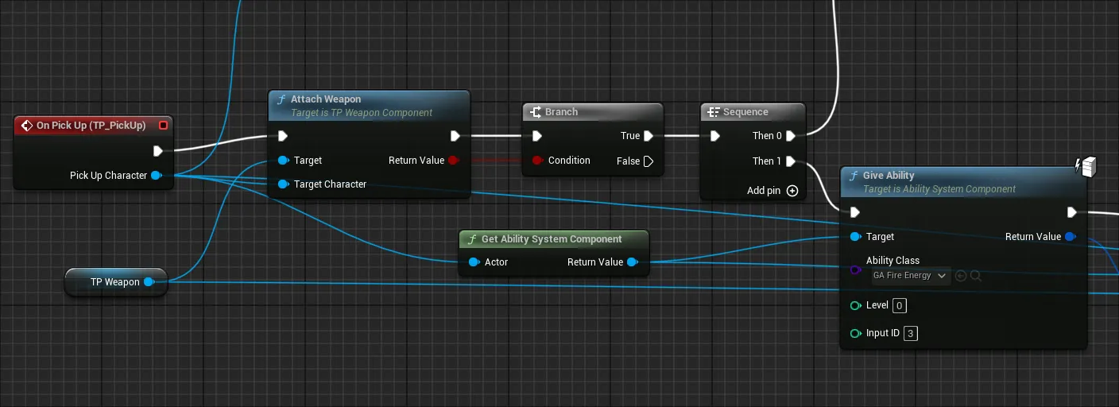This screenshot has width=1119, height=407.
Task: Click the Sequence node header icon
Action: click(714, 112)
